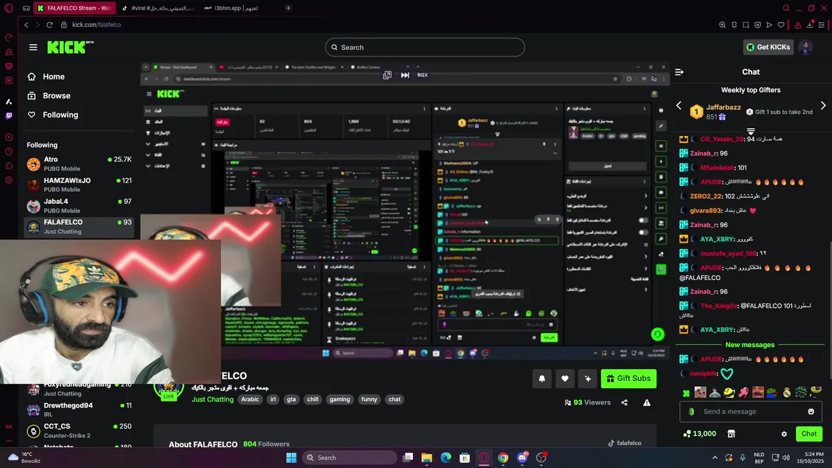Show previous weekly top gifter
Image resolution: width=832 pixels, height=468 pixels.
679,105
